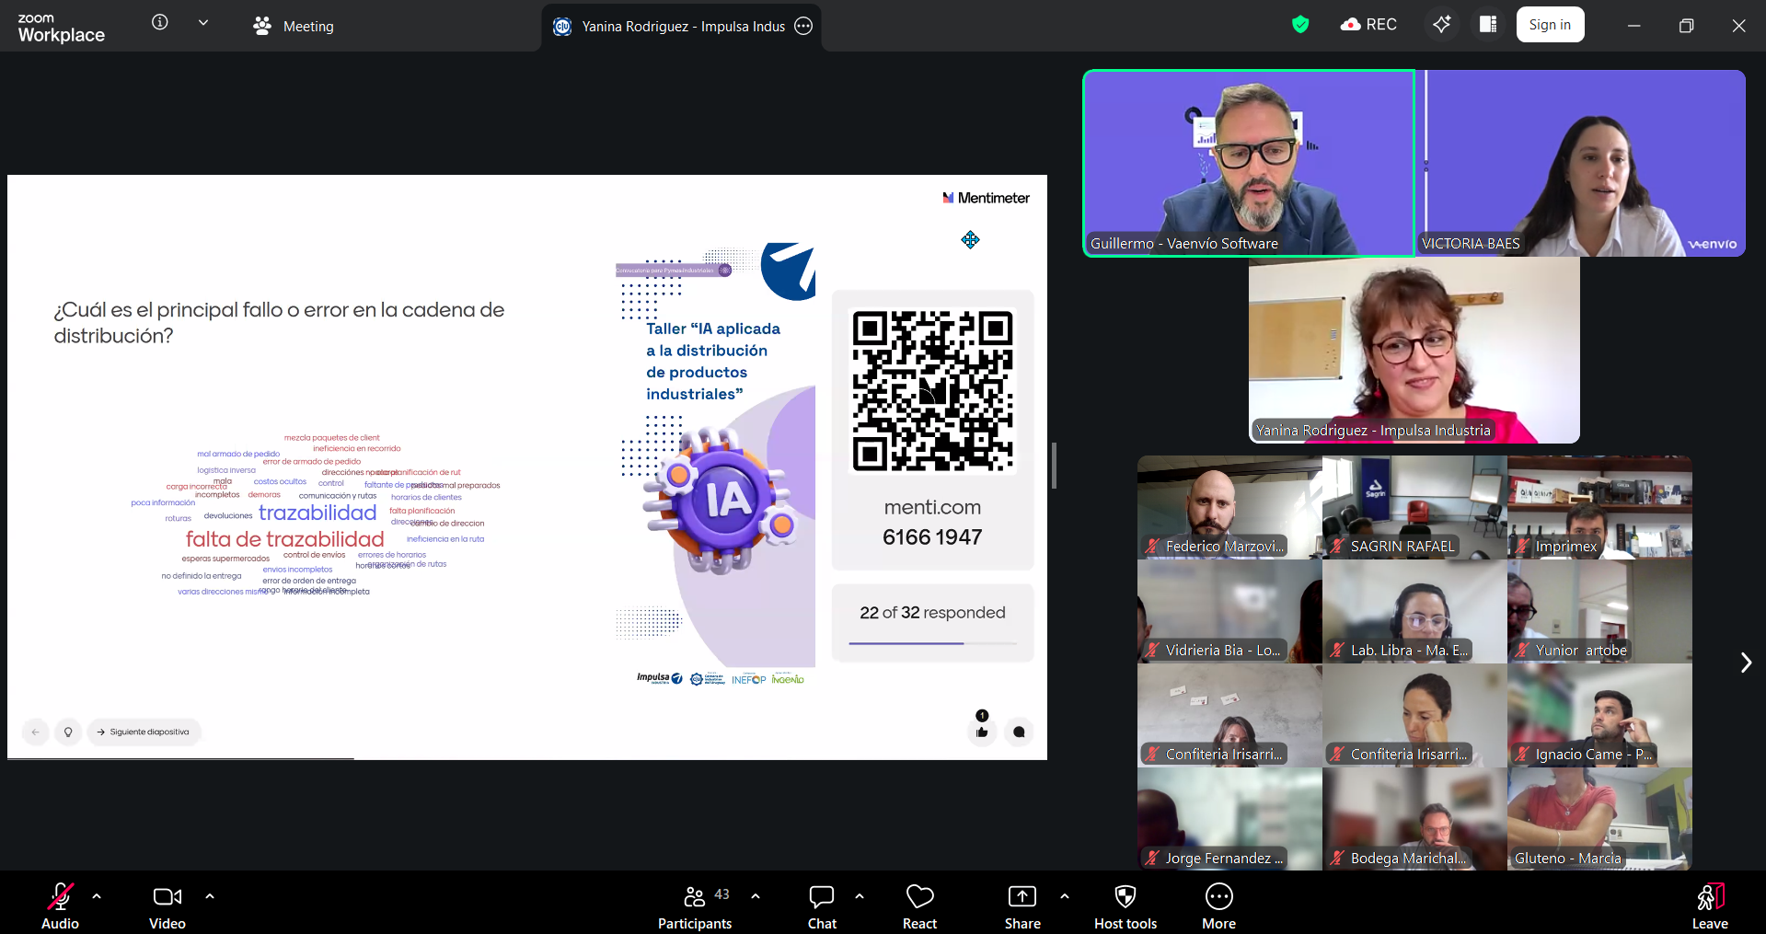This screenshot has width=1766, height=934.
Task: Toggle the REC recording indicator
Action: point(1368,25)
